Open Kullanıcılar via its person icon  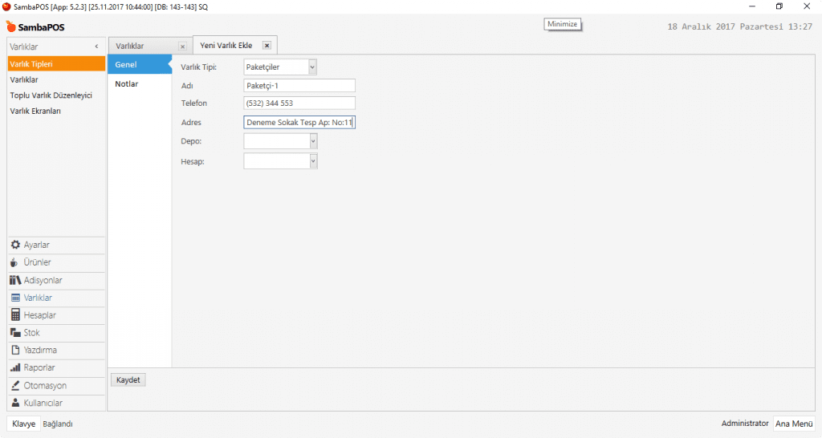click(x=15, y=403)
